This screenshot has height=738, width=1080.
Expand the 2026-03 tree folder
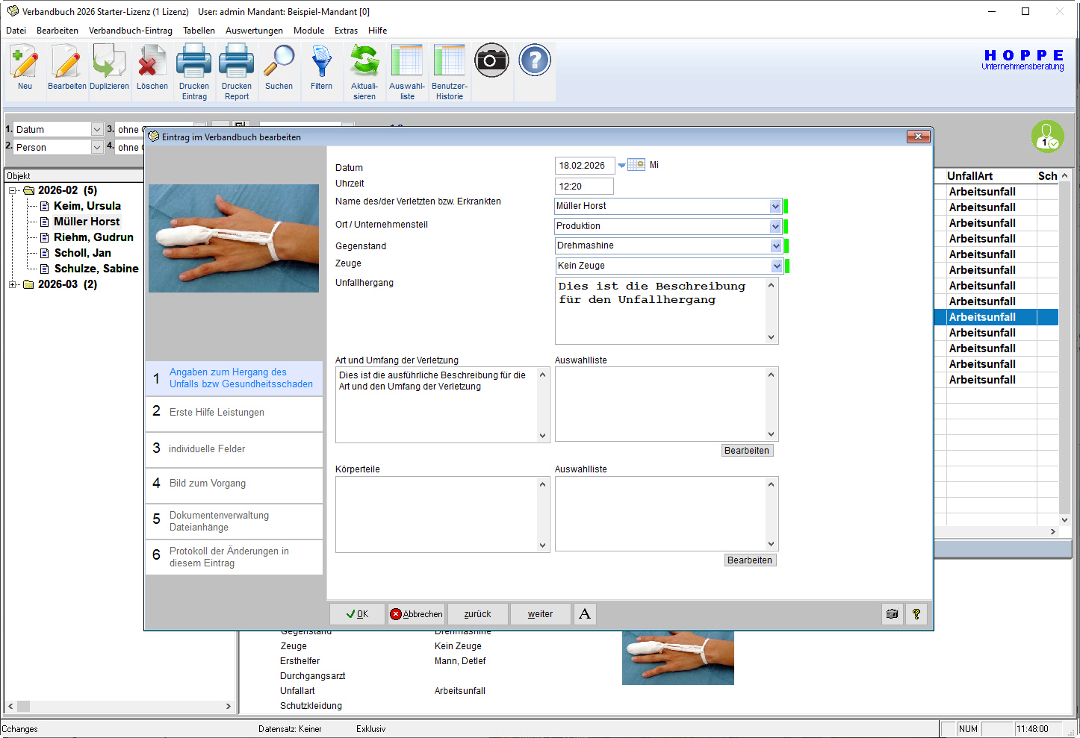coord(12,284)
